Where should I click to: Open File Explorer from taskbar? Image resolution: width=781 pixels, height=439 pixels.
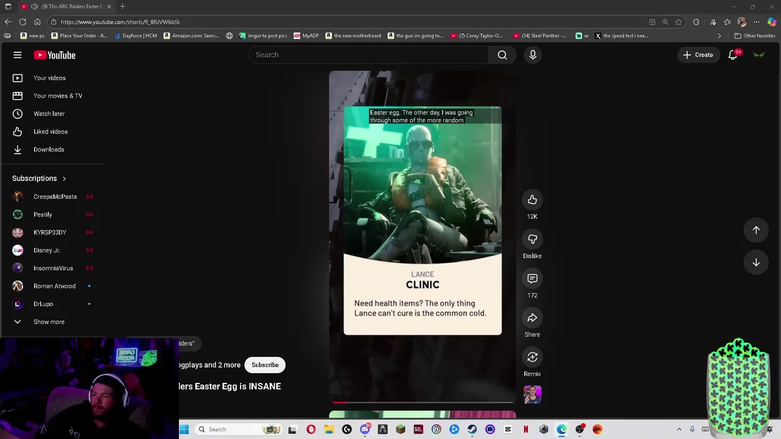pos(329,429)
